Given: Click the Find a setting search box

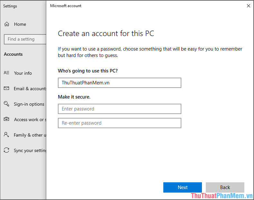Looking at the screenshot, I should 25,39.
